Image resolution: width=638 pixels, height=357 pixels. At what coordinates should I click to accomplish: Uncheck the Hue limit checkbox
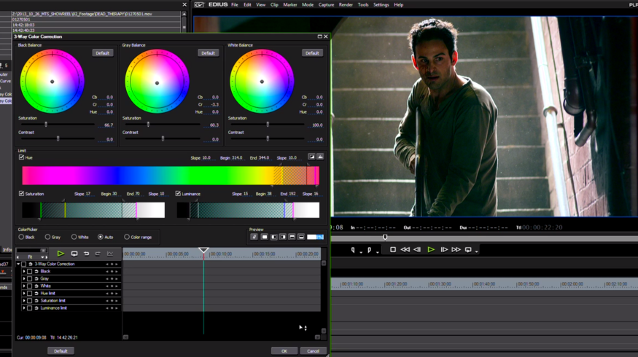coord(21,157)
